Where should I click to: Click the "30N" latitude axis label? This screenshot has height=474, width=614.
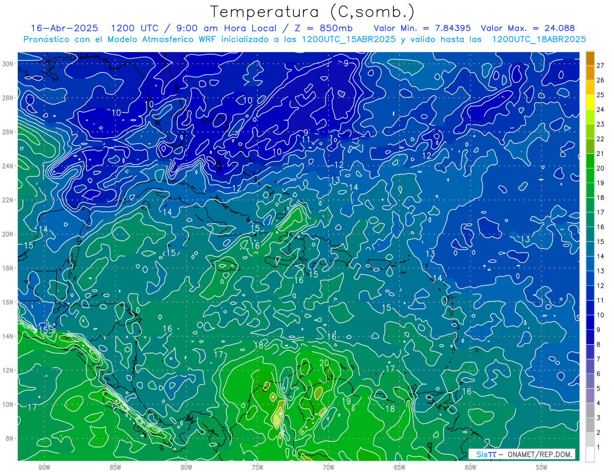(x=7, y=64)
